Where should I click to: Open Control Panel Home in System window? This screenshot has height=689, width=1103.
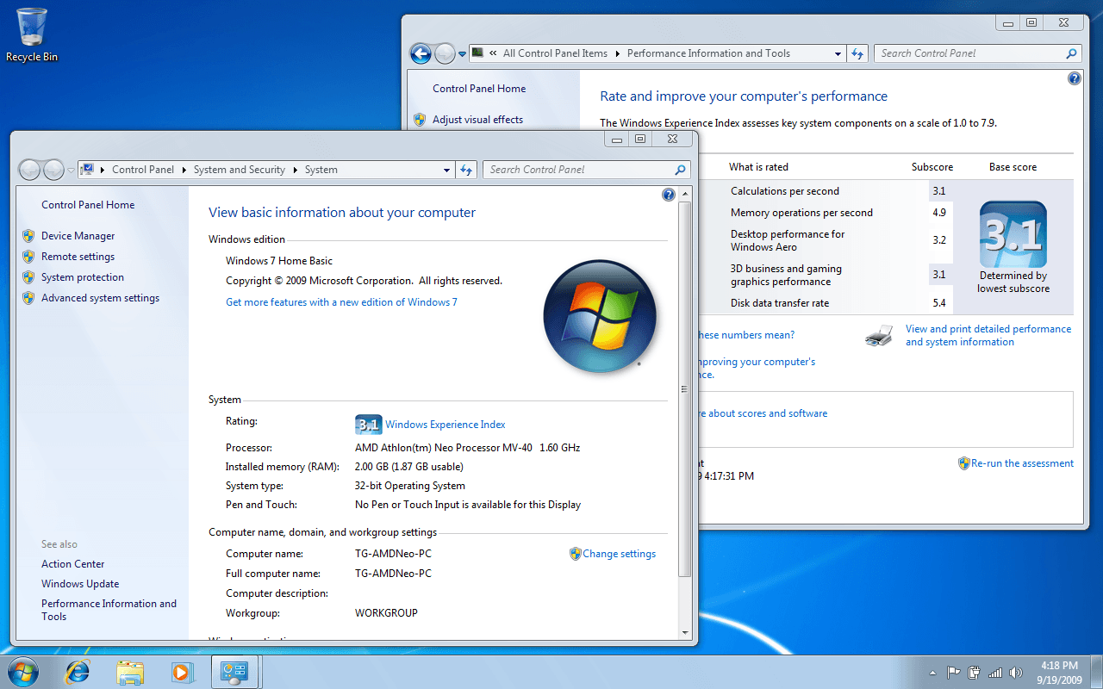(x=88, y=205)
